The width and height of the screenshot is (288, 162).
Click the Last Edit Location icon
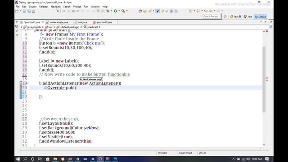[x=206, y=11]
